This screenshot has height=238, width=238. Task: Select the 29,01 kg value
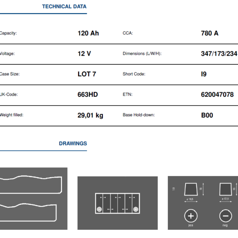90,115
